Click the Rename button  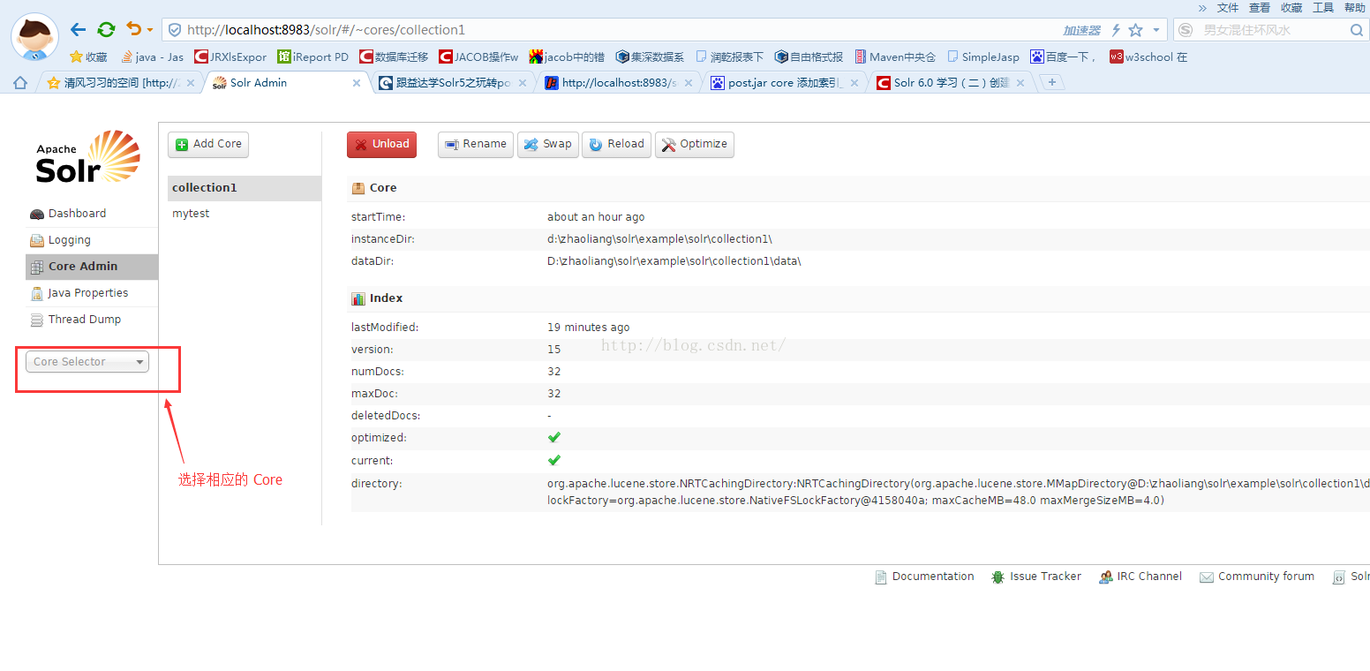pyautogui.click(x=476, y=145)
